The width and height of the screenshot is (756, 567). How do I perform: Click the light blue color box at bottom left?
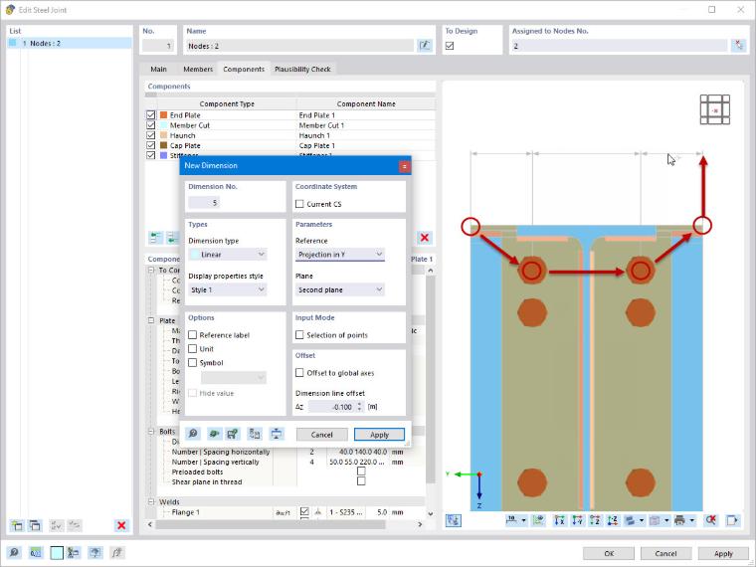(57, 553)
